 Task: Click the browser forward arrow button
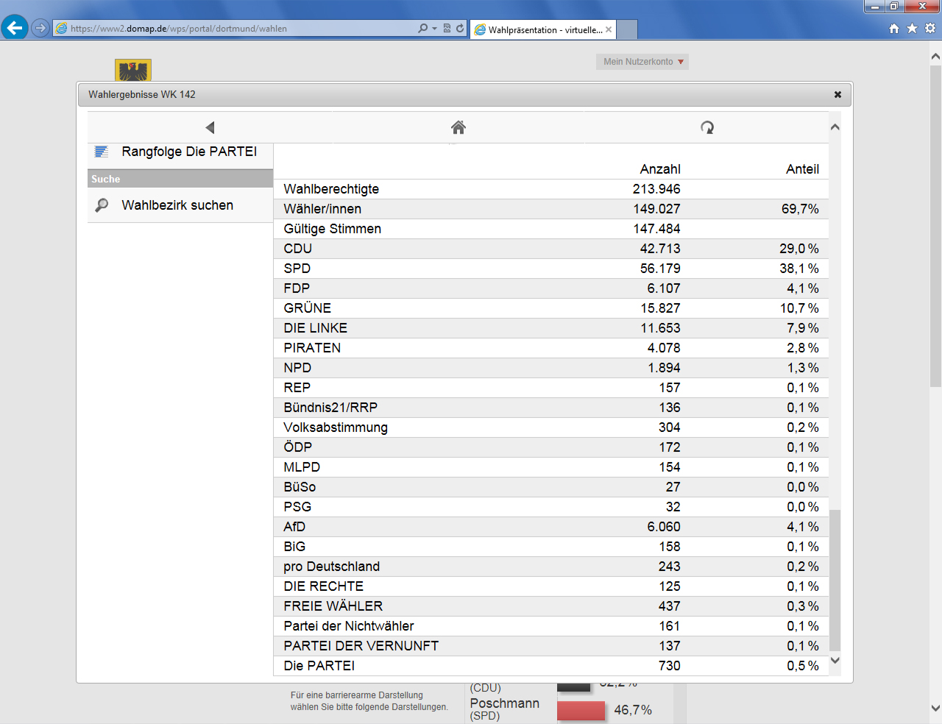point(40,28)
